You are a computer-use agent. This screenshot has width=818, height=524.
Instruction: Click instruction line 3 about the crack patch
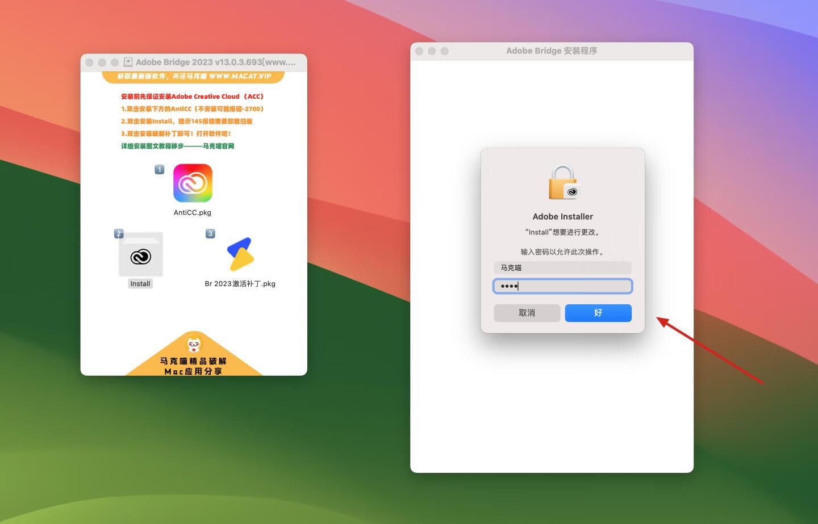tap(176, 134)
